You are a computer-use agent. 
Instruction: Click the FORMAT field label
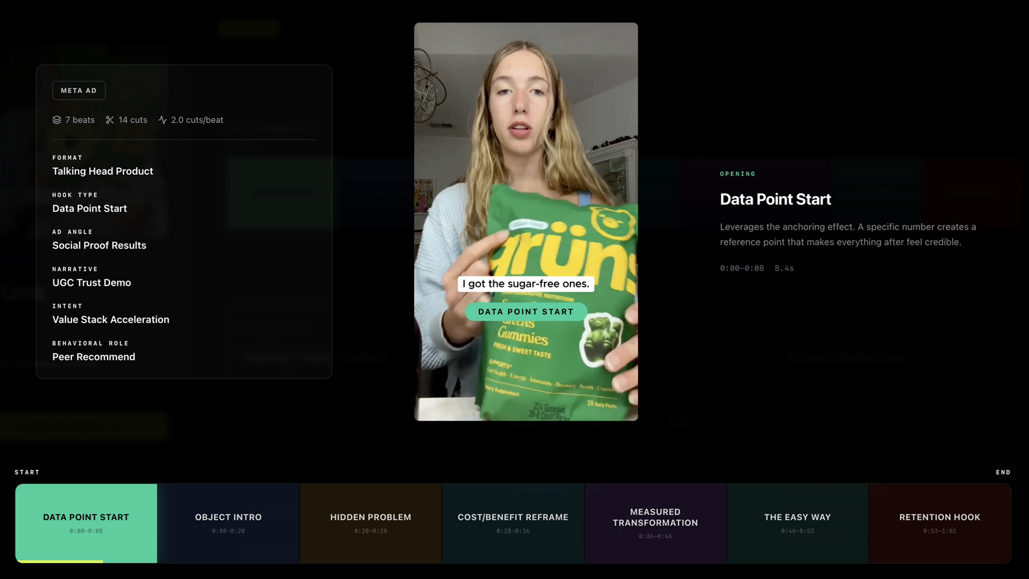click(68, 158)
